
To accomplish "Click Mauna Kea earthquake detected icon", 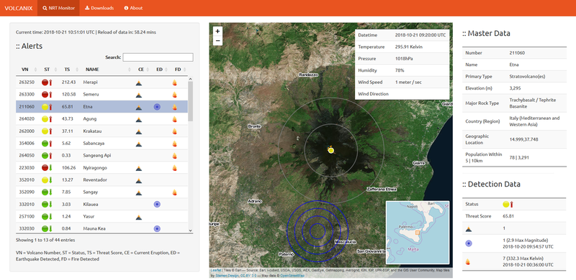I will click(157, 229).
